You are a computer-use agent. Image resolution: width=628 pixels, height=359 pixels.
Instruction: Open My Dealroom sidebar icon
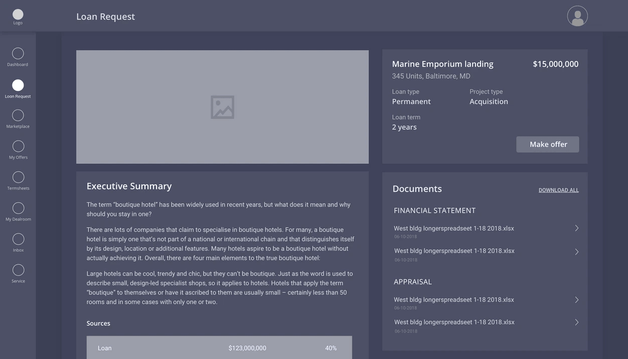coord(18,208)
